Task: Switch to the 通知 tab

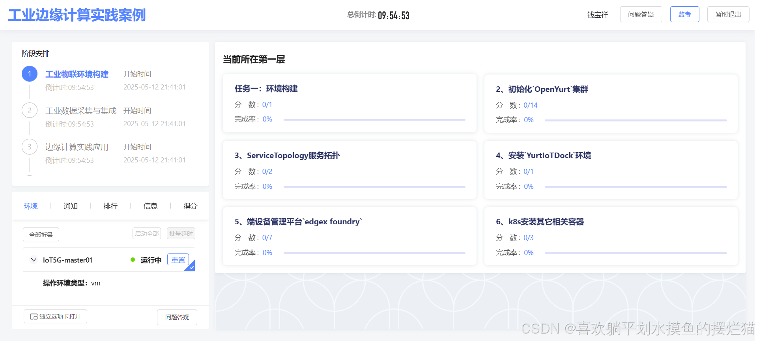Action: 71,206
